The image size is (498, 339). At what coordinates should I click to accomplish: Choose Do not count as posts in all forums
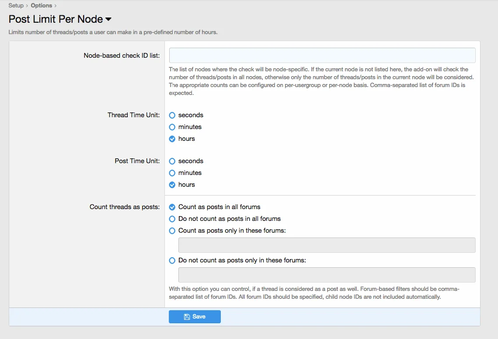(x=172, y=219)
